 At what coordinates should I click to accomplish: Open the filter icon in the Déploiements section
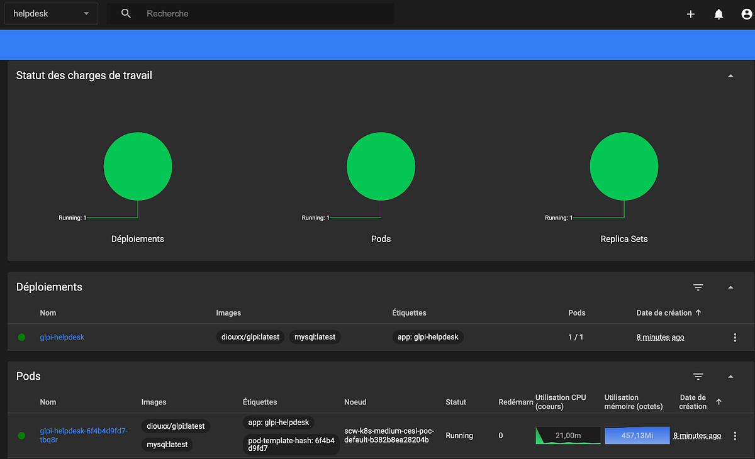click(x=698, y=287)
